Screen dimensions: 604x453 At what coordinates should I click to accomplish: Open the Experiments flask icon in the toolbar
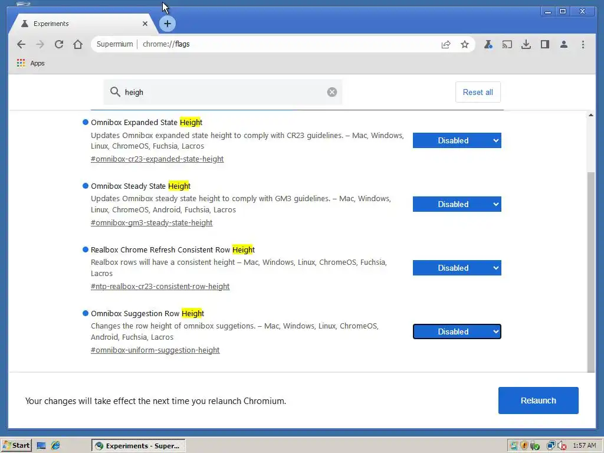tap(488, 44)
